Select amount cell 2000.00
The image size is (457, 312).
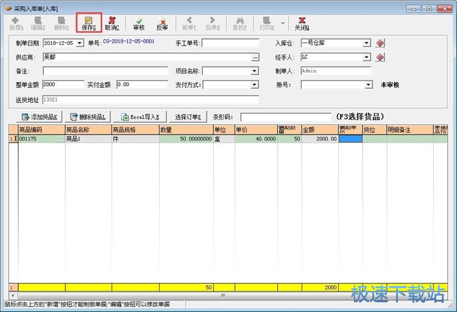(x=320, y=139)
